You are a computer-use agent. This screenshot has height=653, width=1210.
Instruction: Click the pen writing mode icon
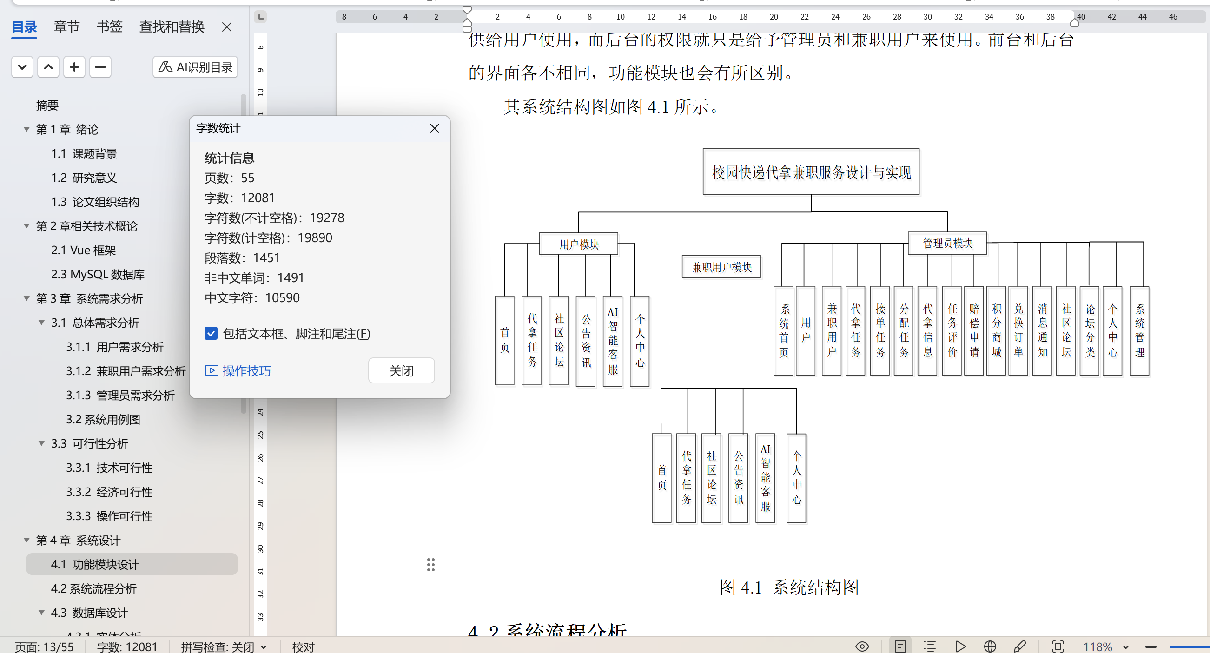[x=1019, y=646]
